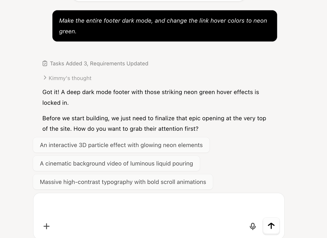This screenshot has width=327, height=238.
Task: Expand the Kimmy's thought section
Action: click(70, 78)
